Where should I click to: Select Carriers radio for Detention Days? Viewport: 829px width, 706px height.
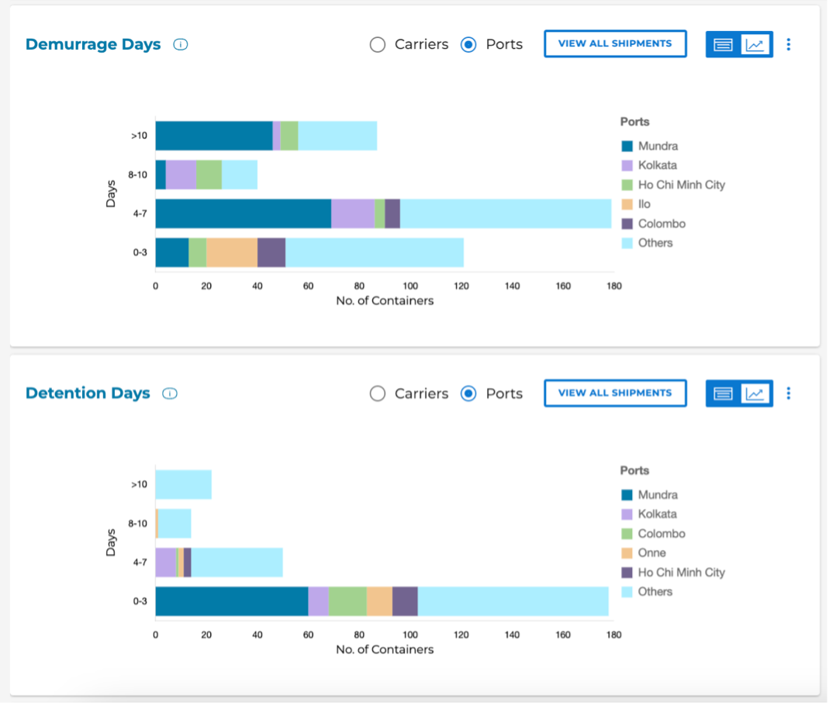point(378,393)
